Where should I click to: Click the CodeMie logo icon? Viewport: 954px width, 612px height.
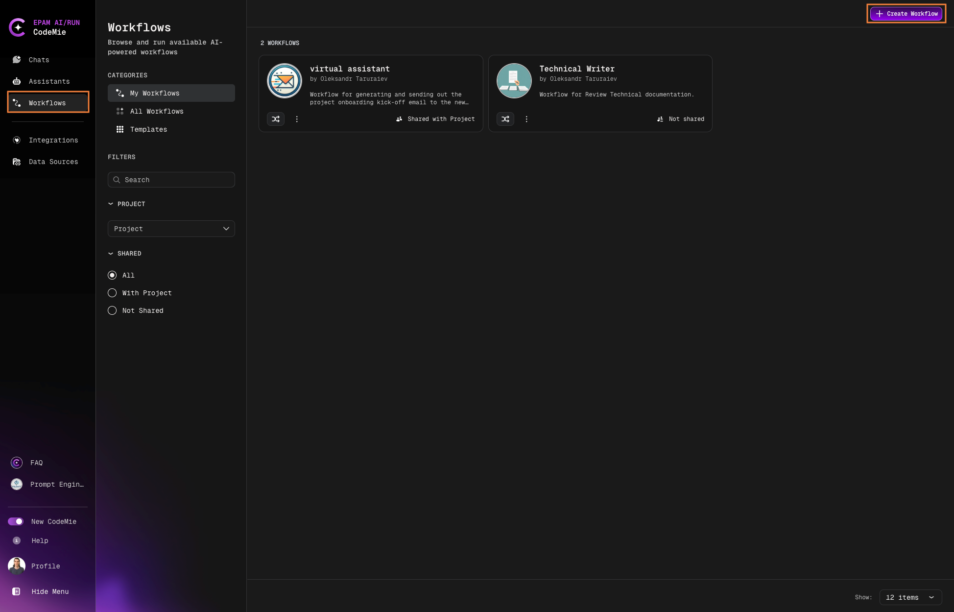[x=18, y=27]
